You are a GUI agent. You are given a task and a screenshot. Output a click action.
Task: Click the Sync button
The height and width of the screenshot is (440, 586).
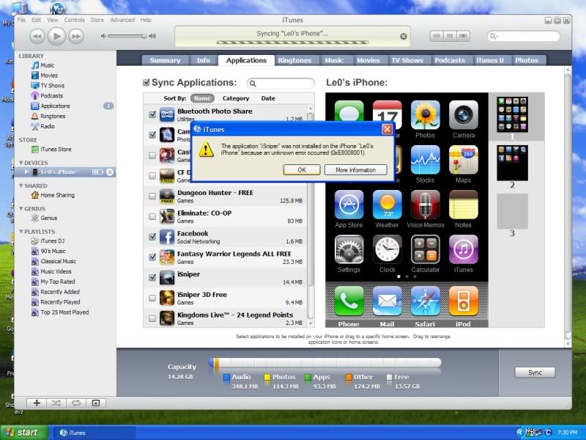tap(535, 373)
